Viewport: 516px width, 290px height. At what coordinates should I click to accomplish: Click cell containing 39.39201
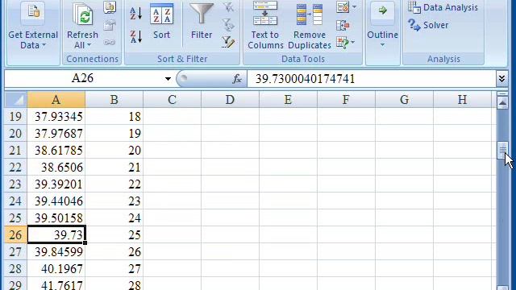tap(56, 184)
